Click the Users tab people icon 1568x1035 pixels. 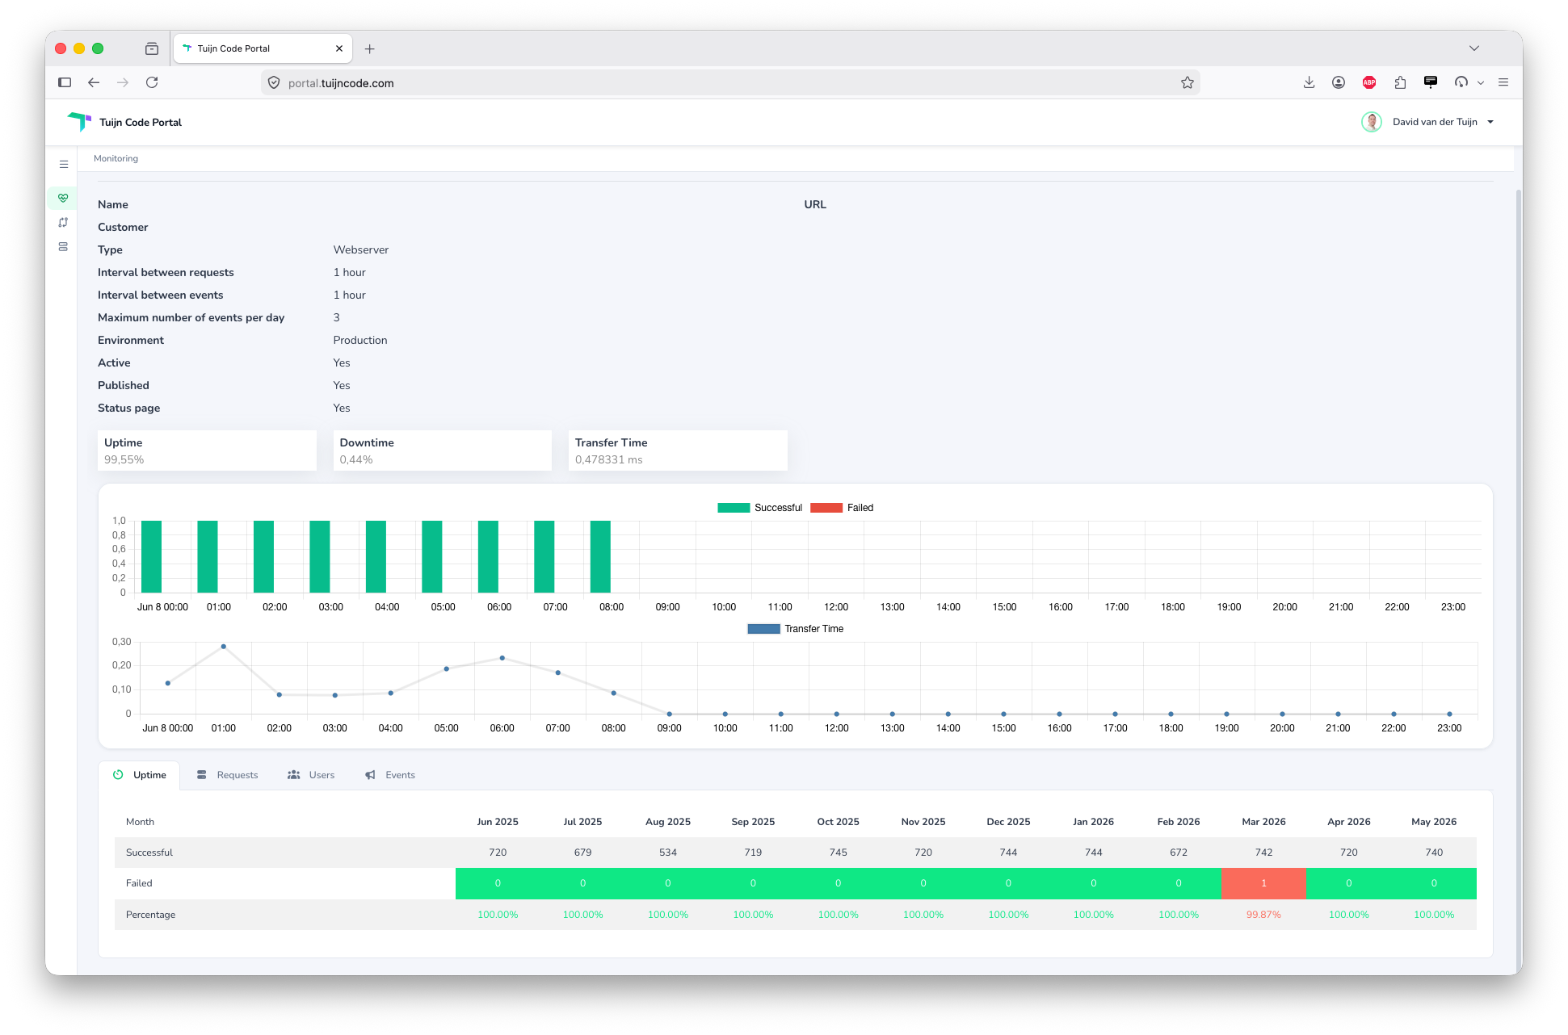293,775
